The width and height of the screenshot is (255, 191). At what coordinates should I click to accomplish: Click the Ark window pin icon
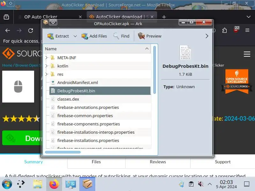(x=53, y=22)
